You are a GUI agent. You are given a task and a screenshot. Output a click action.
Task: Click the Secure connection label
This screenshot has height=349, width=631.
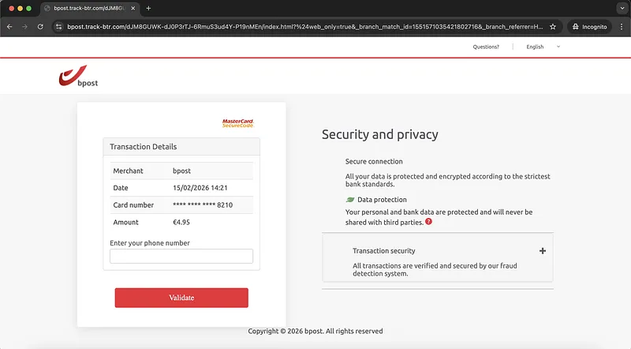pos(374,161)
